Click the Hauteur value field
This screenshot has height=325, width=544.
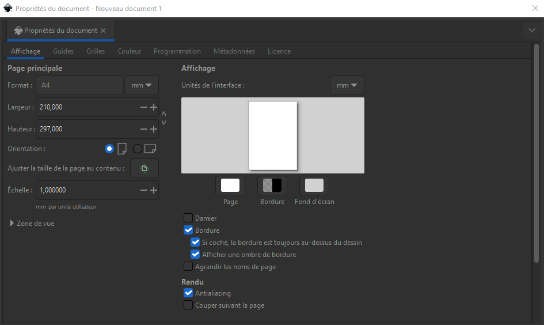[88, 129]
